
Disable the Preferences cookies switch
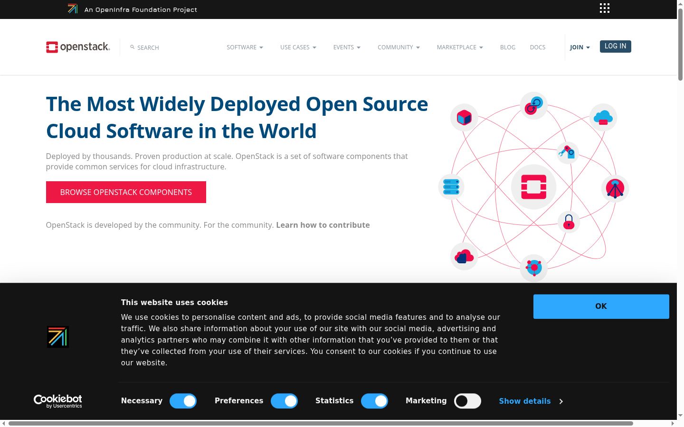pos(284,401)
